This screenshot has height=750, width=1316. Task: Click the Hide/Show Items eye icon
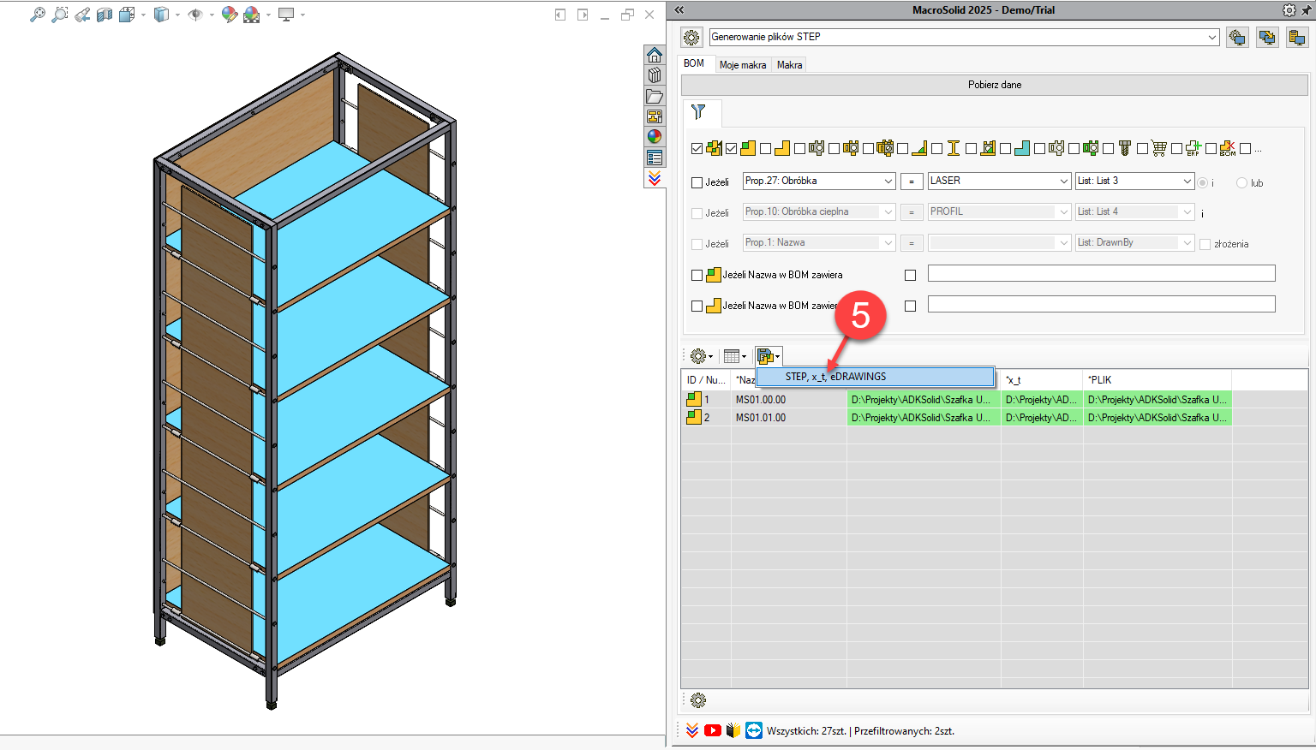(195, 15)
